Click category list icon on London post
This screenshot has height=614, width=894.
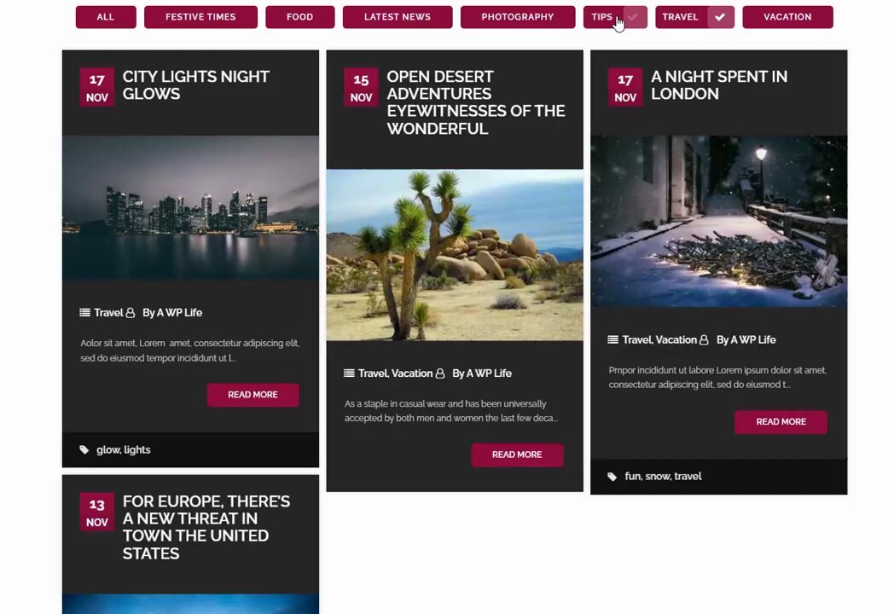coord(612,339)
